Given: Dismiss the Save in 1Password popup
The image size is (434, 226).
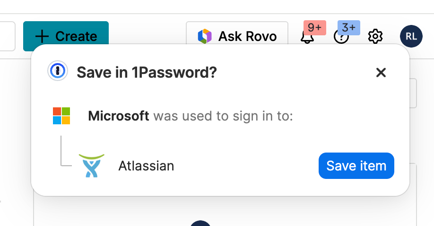Looking at the screenshot, I should pyautogui.click(x=381, y=73).
